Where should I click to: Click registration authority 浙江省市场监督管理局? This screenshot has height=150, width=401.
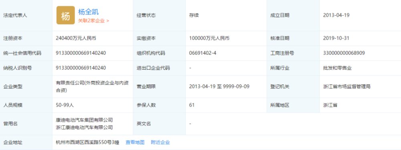point(346,86)
